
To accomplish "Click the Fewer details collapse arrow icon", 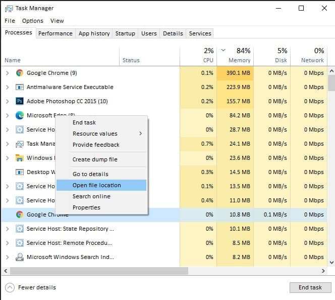I will [x=10, y=287].
